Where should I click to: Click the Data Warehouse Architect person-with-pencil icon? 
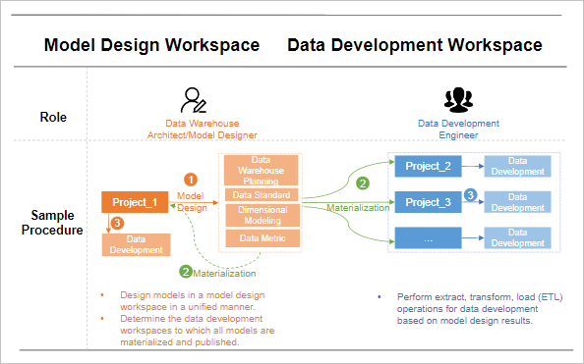pyautogui.click(x=194, y=100)
